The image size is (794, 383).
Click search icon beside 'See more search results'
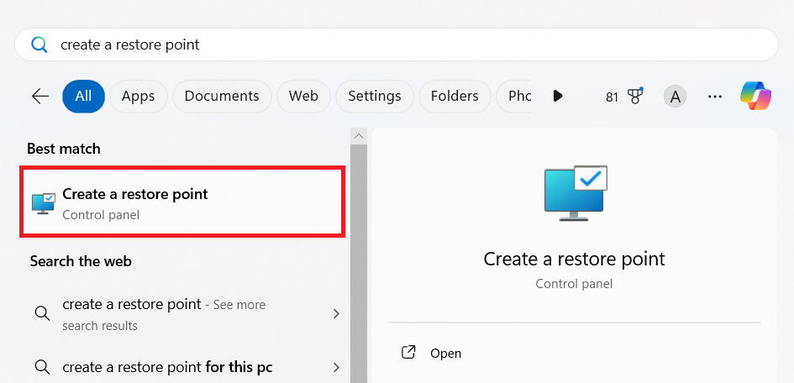click(43, 313)
